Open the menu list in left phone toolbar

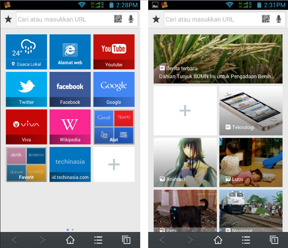click(98, 240)
